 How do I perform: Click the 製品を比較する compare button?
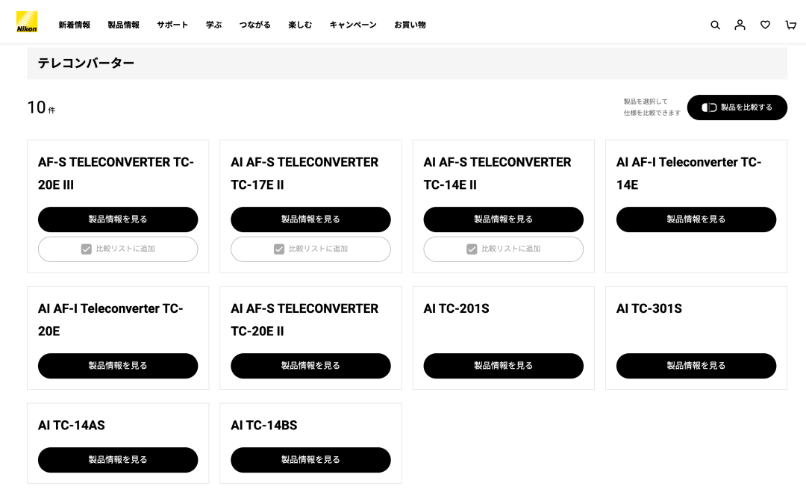click(x=737, y=108)
